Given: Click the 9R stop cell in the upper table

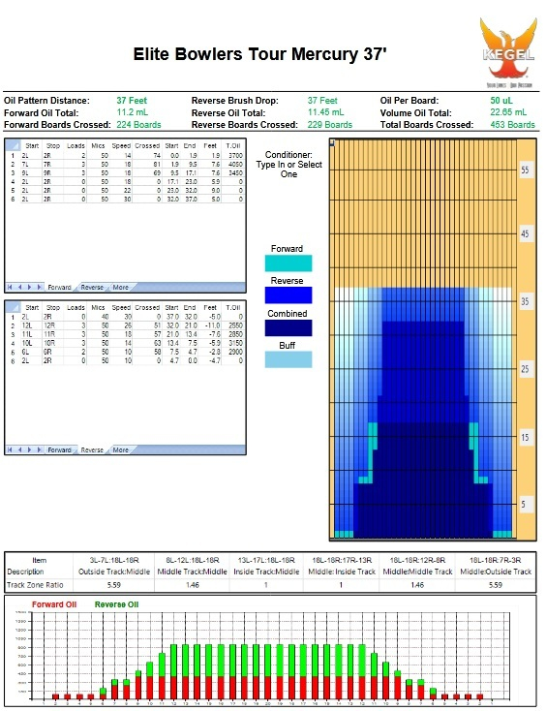Looking at the screenshot, I should tap(53, 172).
